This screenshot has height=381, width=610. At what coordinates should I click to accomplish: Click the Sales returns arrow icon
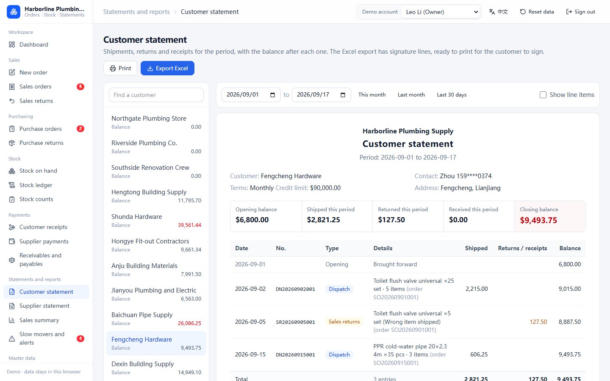pos(12,101)
